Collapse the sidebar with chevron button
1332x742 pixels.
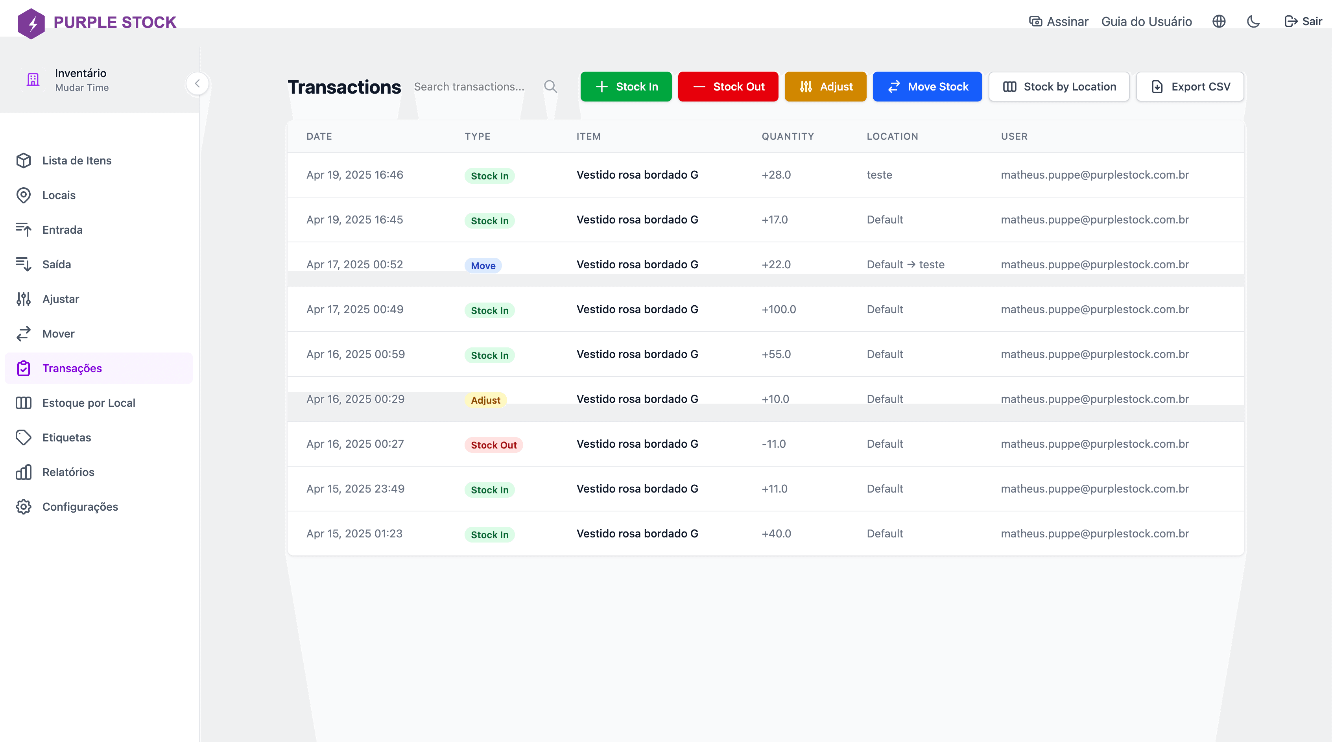click(x=197, y=84)
